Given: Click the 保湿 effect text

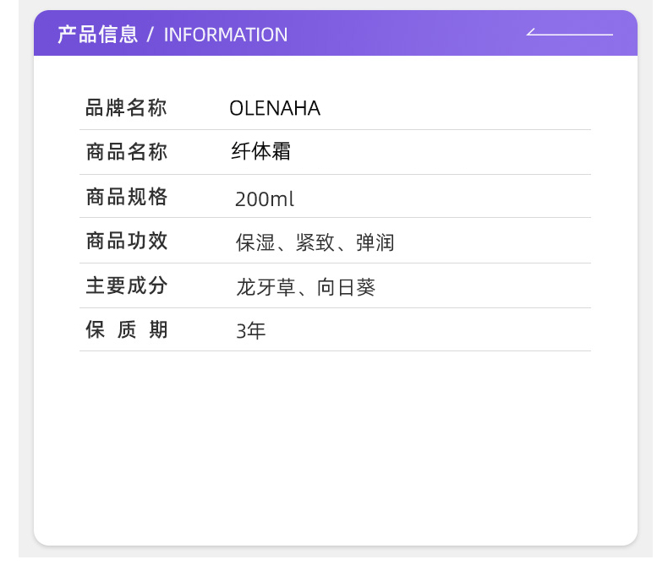Looking at the screenshot, I should (255, 243).
